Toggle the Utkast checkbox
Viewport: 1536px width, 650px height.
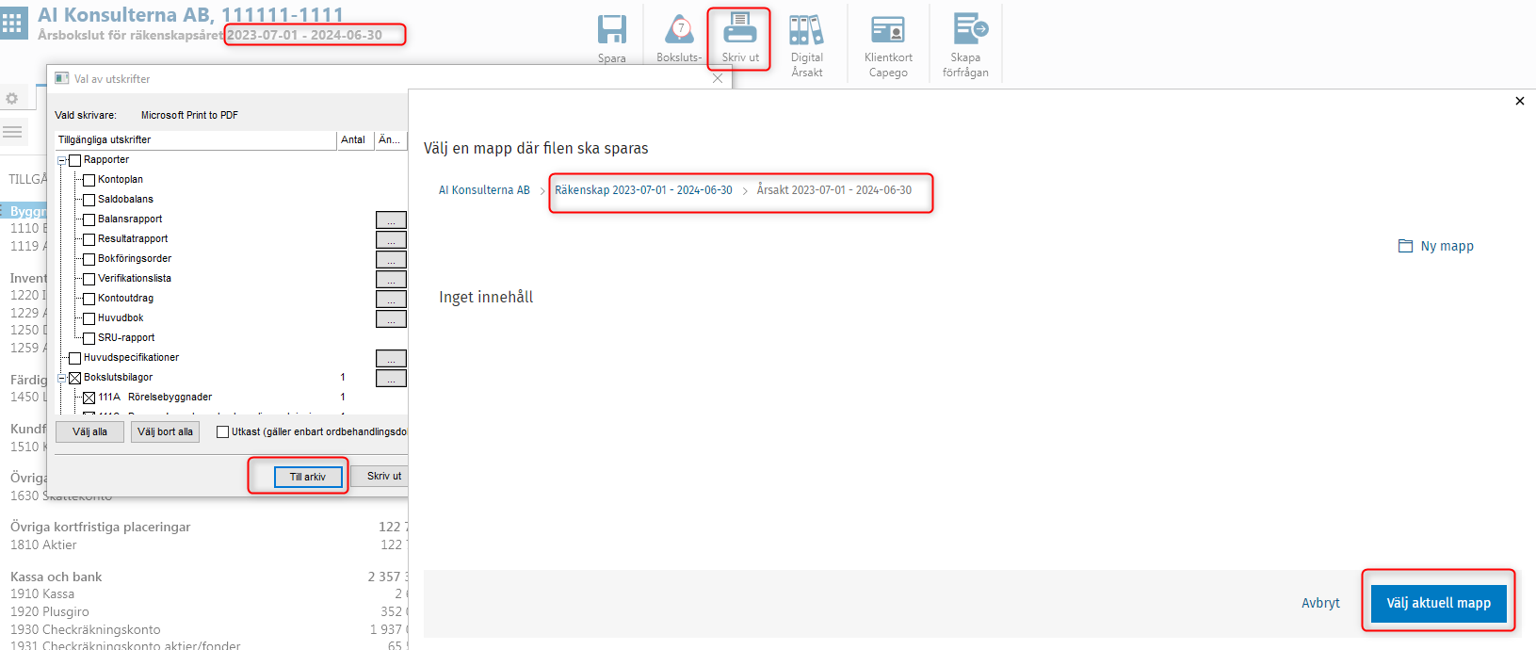pyautogui.click(x=222, y=432)
